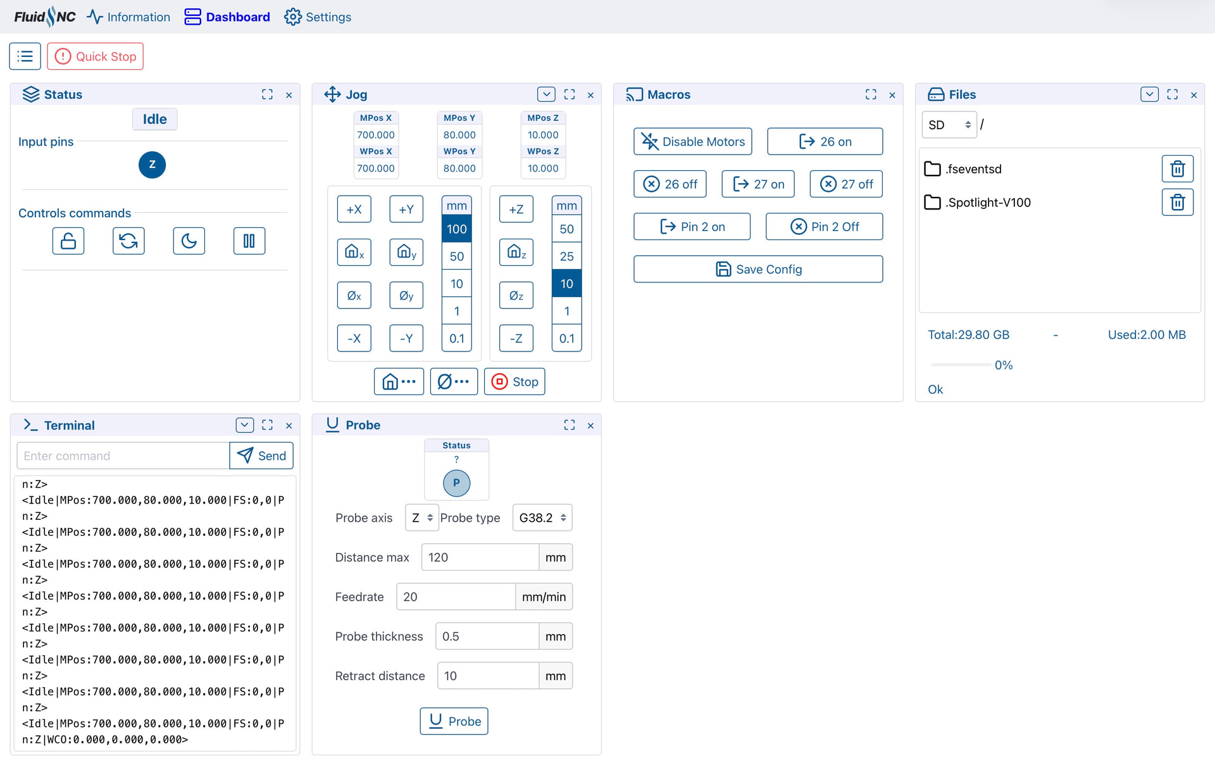
Task: Click the soft reset refresh icon
Action: click(x=128, y=241)
